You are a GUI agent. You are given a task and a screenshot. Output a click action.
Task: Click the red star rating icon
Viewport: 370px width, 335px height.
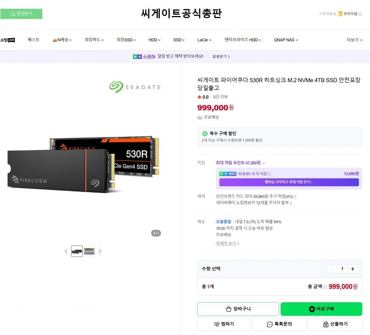pos(199,97)
